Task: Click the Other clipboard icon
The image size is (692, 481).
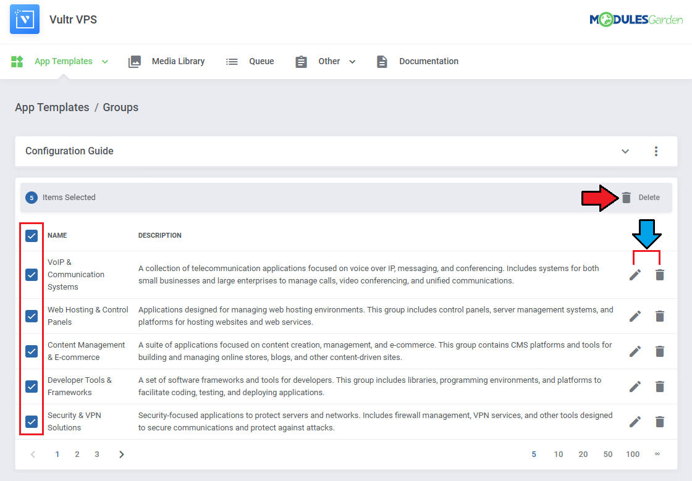Action: [301, 62]
